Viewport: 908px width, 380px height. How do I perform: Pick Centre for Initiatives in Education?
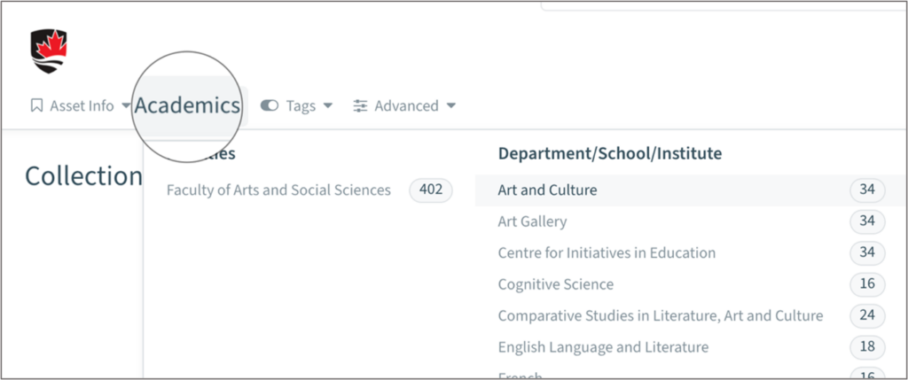[607, 252]
